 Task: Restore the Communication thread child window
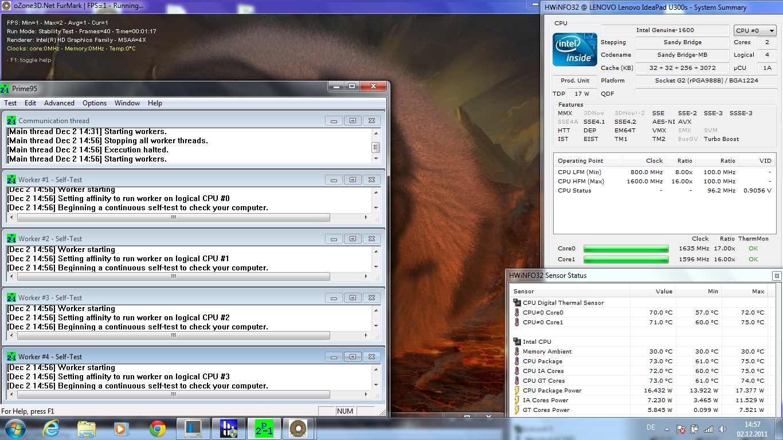(353, 120)
